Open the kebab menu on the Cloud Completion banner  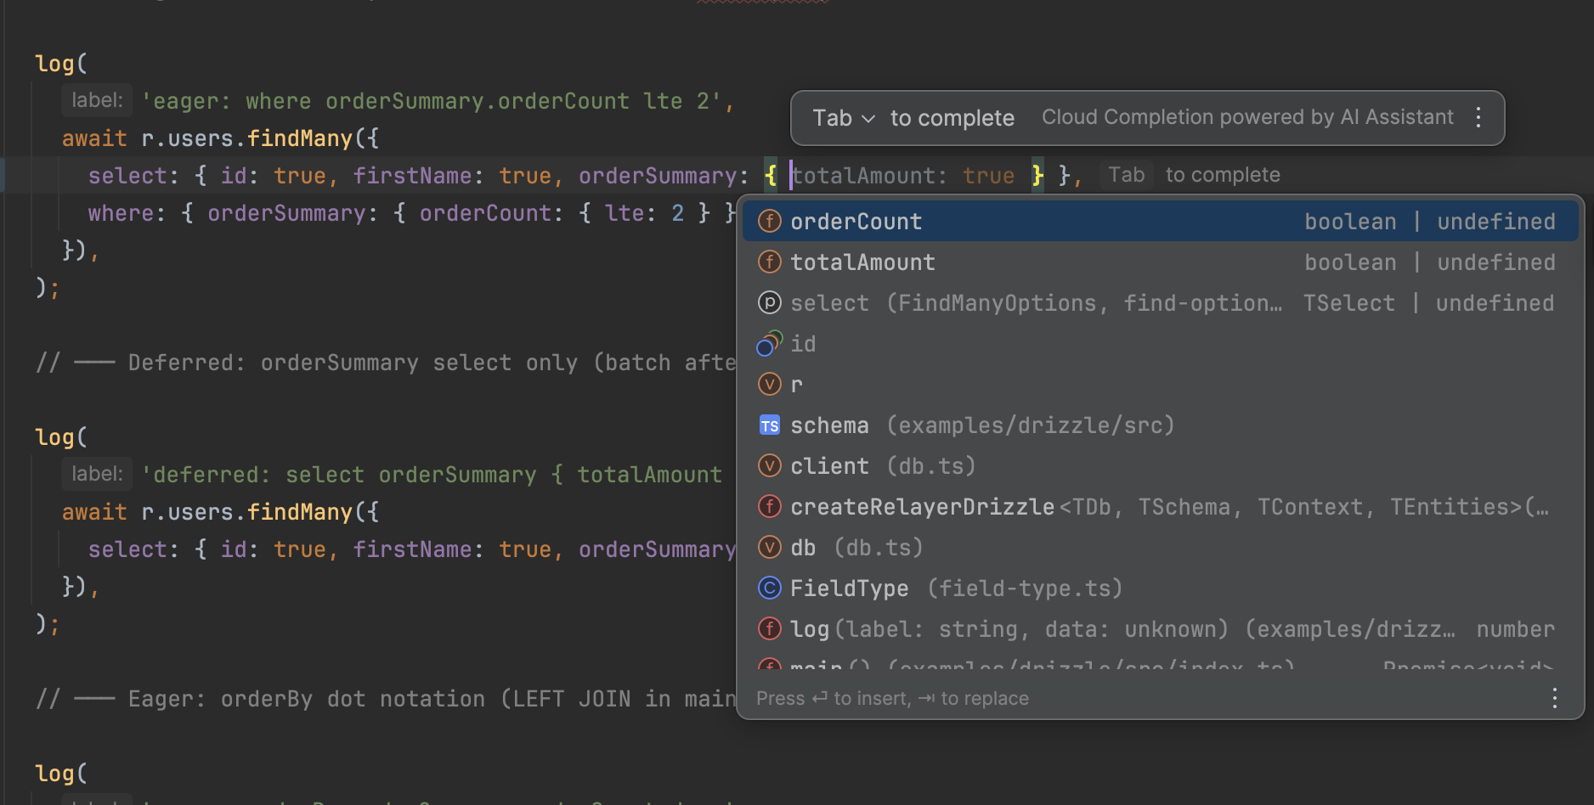point(1478,117)
